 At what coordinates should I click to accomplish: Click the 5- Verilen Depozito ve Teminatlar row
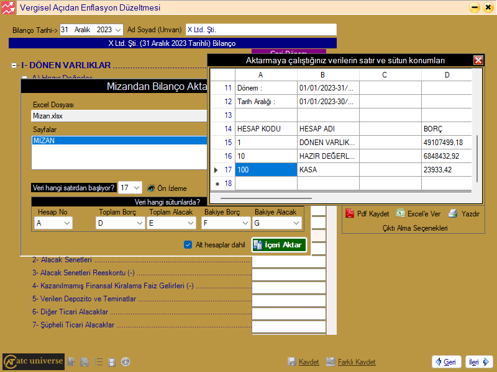[84, 299]
